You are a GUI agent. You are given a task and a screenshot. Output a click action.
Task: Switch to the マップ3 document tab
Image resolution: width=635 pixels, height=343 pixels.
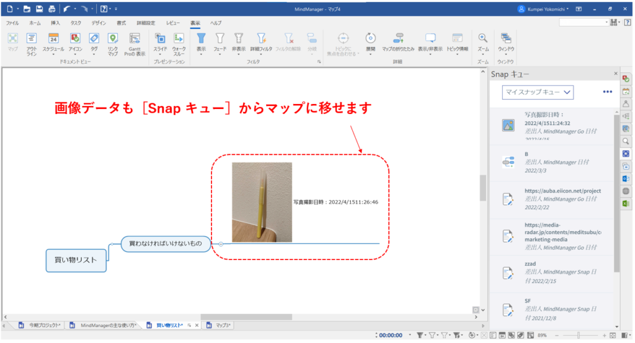[219, 325]
